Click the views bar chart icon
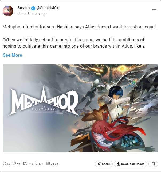The height and width of the screenshot is (172, 161). pyautogui.click(x=48, y=163)
